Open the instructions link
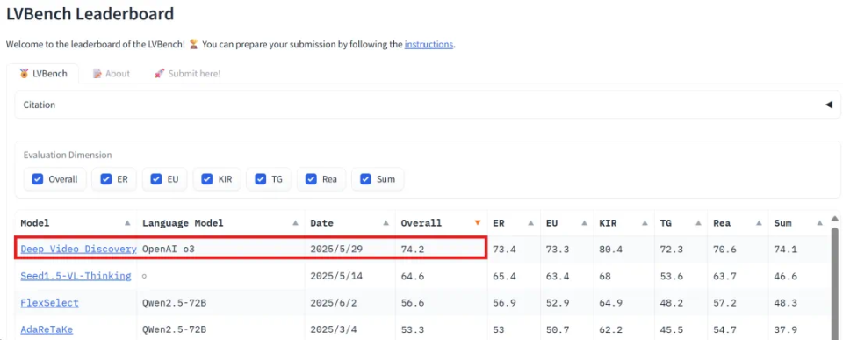Screen dimensions: 843x340 click(429, 44)
